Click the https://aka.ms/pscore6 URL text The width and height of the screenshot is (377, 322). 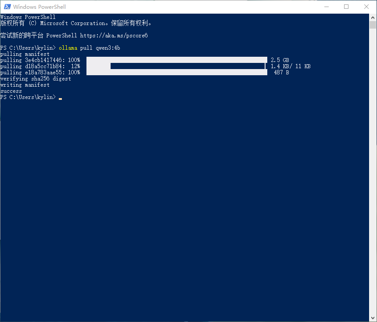coord(114,36)
